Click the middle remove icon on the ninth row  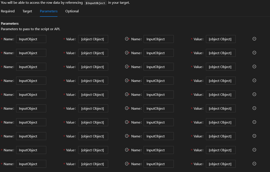point(127,150)
